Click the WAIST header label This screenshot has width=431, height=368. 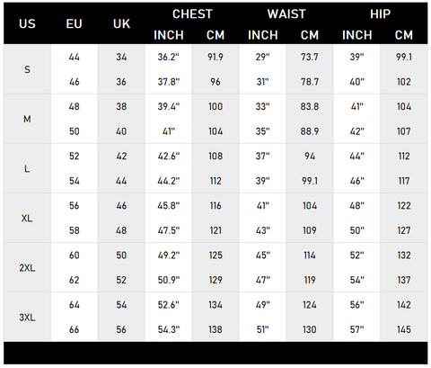point(286,14)
